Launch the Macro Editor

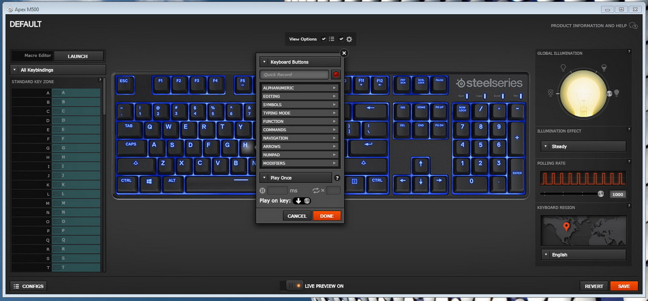point(78,56)
